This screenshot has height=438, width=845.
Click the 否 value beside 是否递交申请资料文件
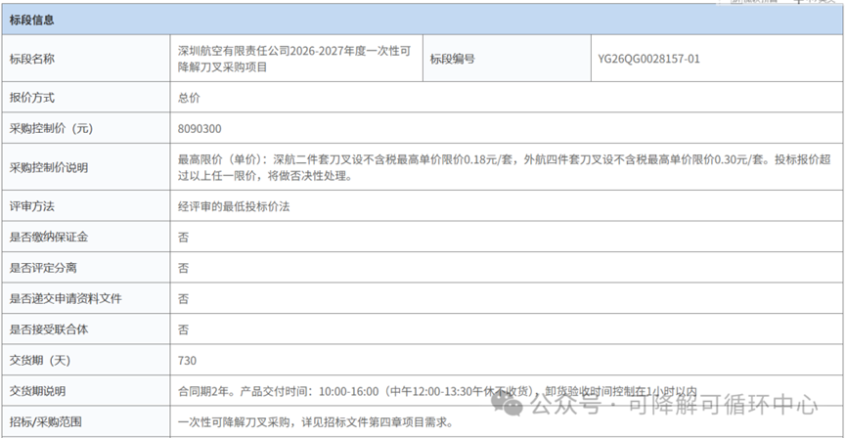point(183,298)
